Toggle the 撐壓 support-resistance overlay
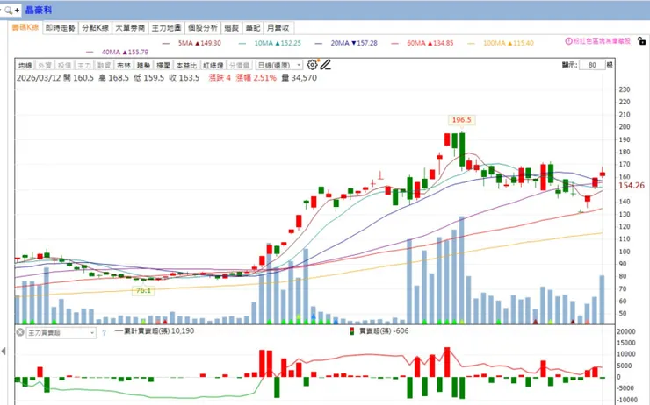This screenshot has width=650, height=405. (x=163, y=66)
